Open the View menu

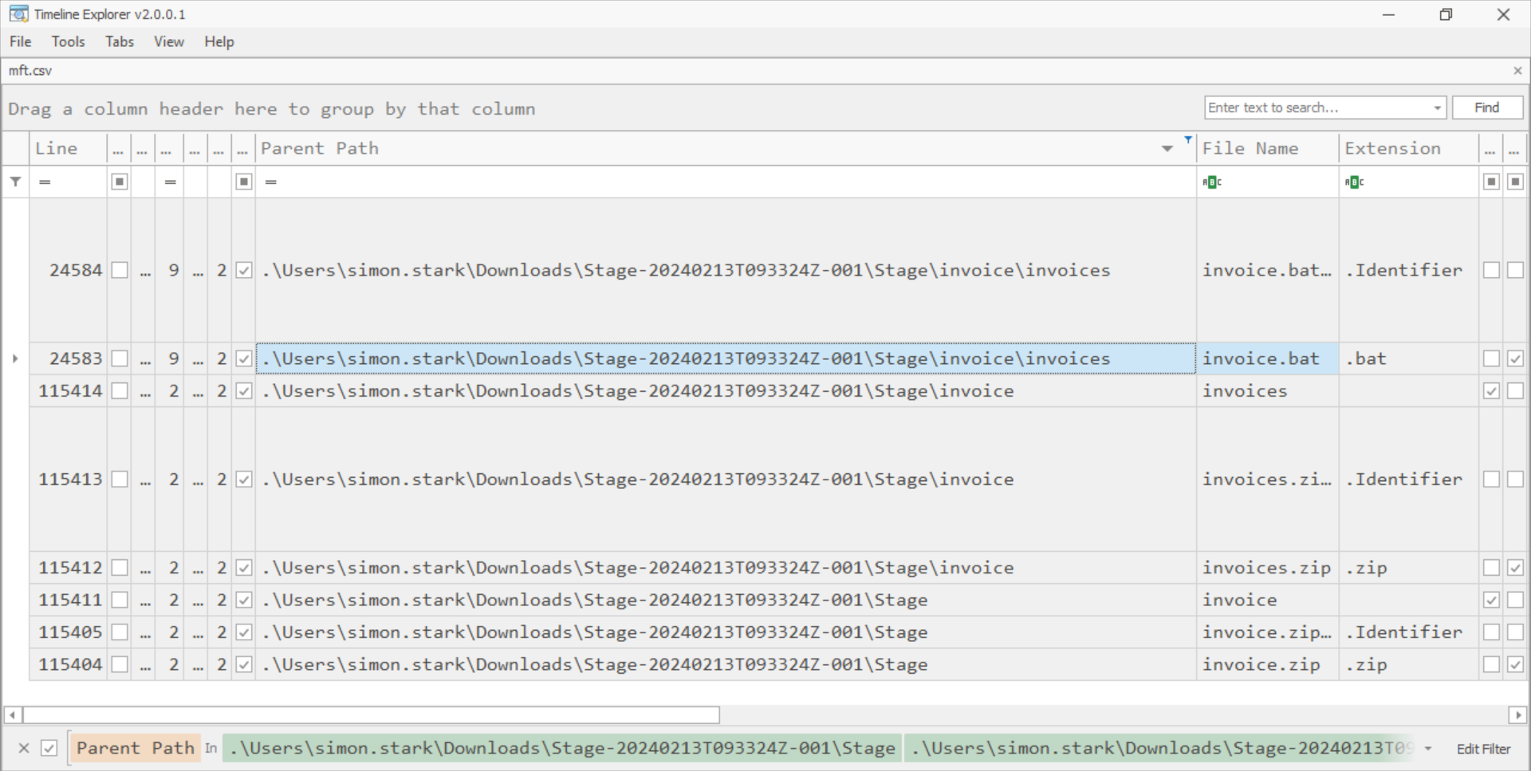click(x=169, y=42)
